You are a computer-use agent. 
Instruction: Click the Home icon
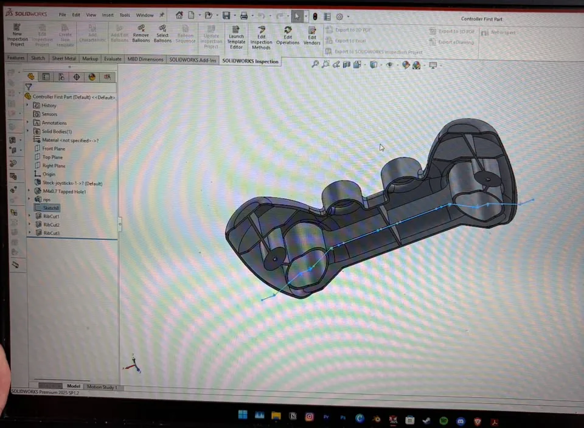(179, 15)
